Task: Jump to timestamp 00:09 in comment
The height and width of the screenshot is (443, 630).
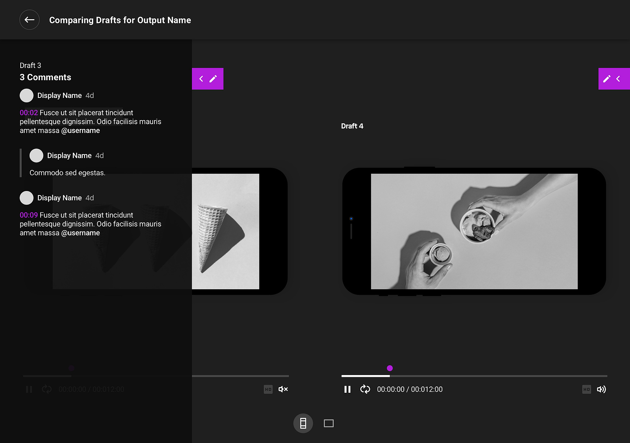Action: tap(29, 215)
